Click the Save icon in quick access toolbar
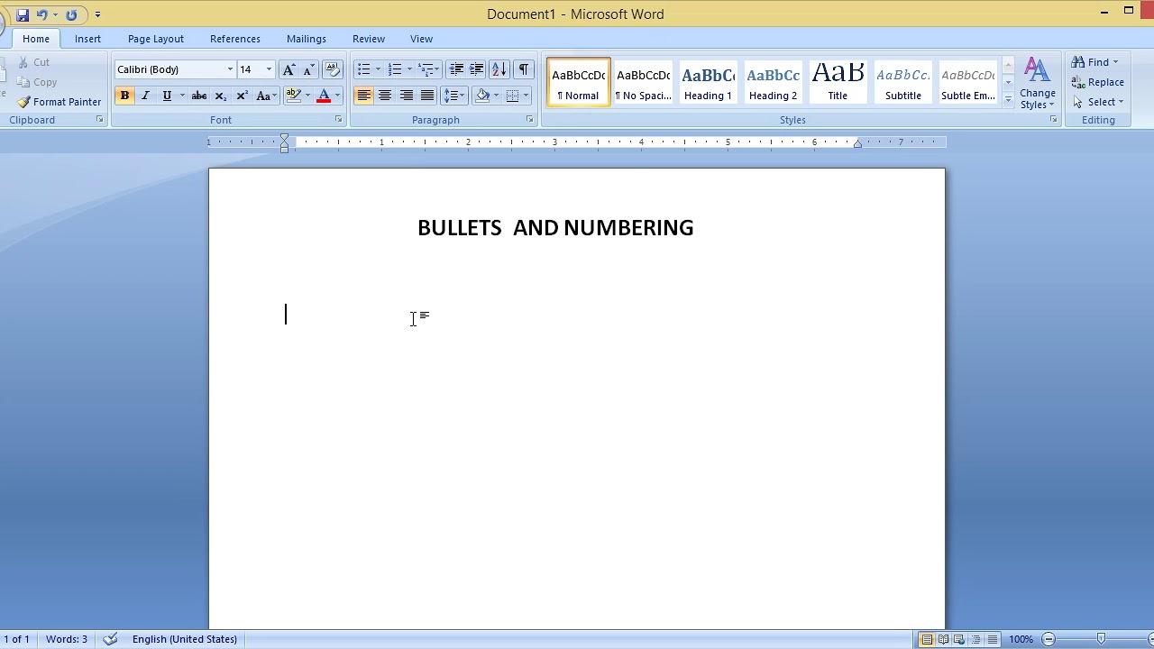This screenshot has height=649, width=1154. click(23, 14)
